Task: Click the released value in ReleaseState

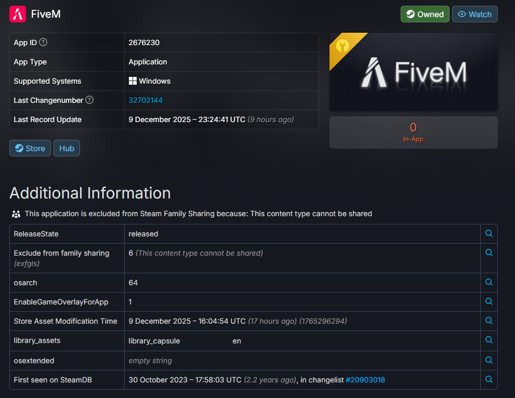Action: point(143,234)
